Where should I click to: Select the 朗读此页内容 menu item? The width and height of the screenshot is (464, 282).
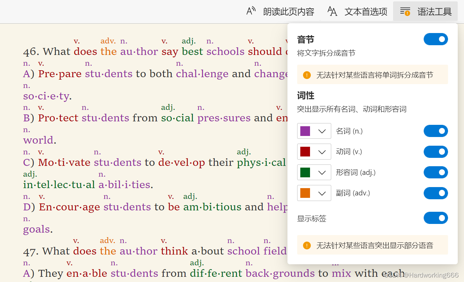[x=289, y=11]
